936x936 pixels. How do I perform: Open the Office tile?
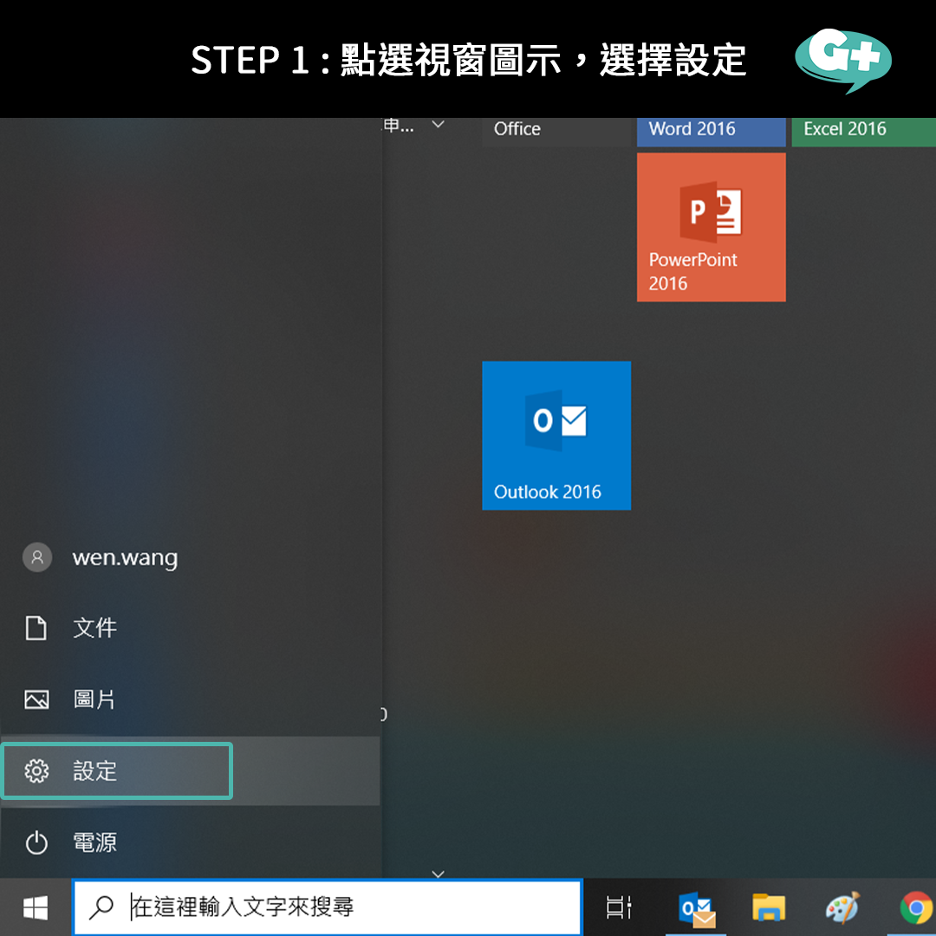click(x=556, y=132)
